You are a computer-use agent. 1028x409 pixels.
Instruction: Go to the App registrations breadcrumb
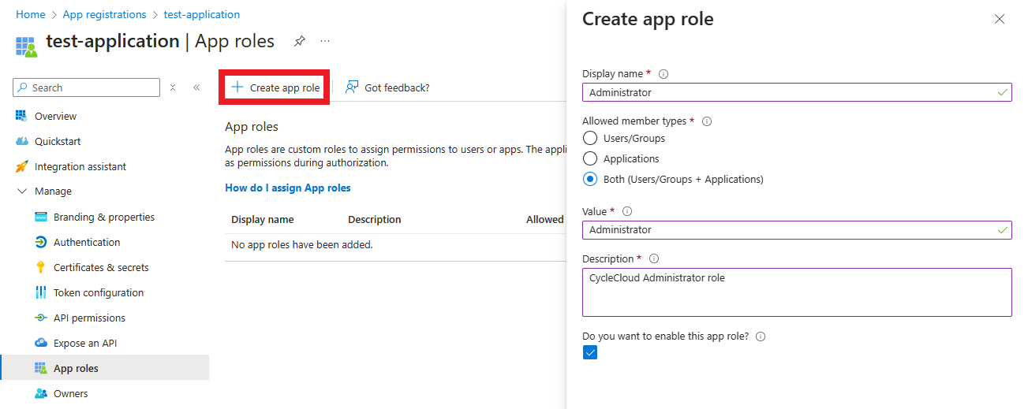point(104,14)
